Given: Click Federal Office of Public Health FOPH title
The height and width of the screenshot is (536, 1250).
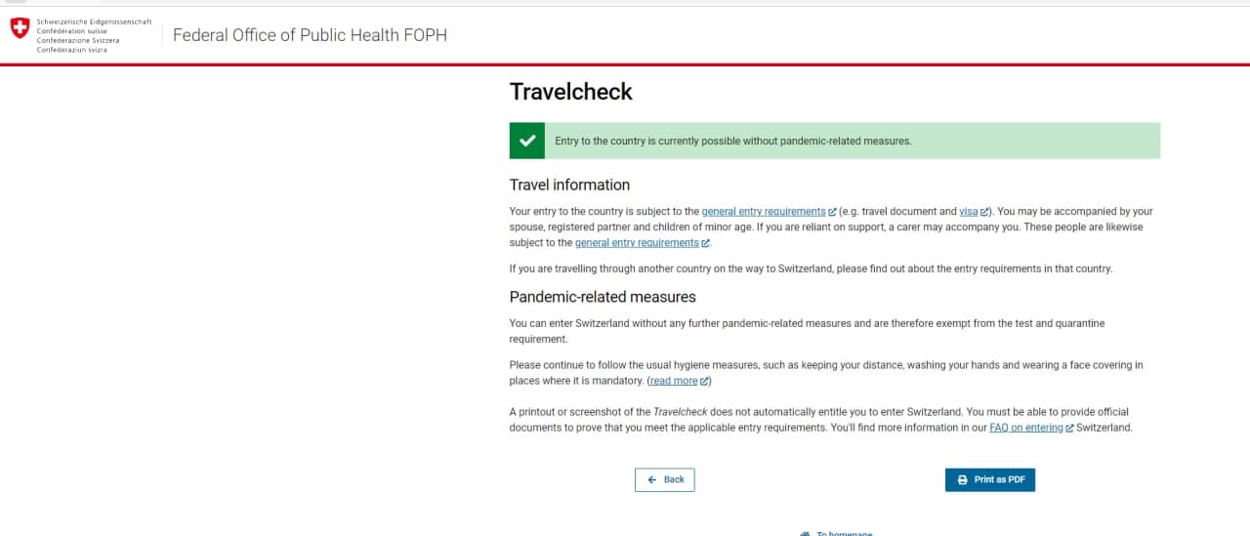Looking at the screenshot, I should (x=310, y=35).
